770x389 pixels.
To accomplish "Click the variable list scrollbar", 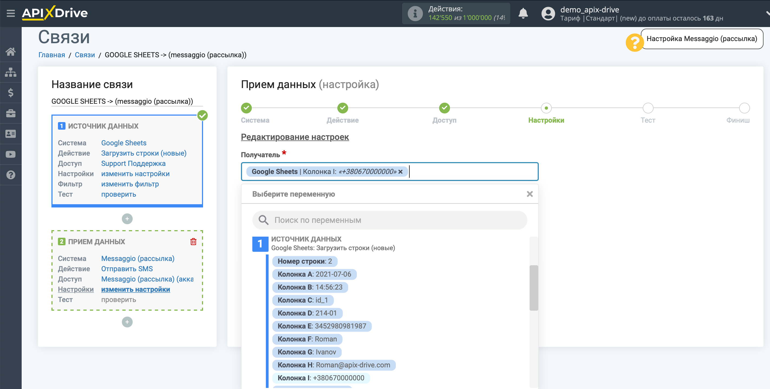I will (534, 288).
